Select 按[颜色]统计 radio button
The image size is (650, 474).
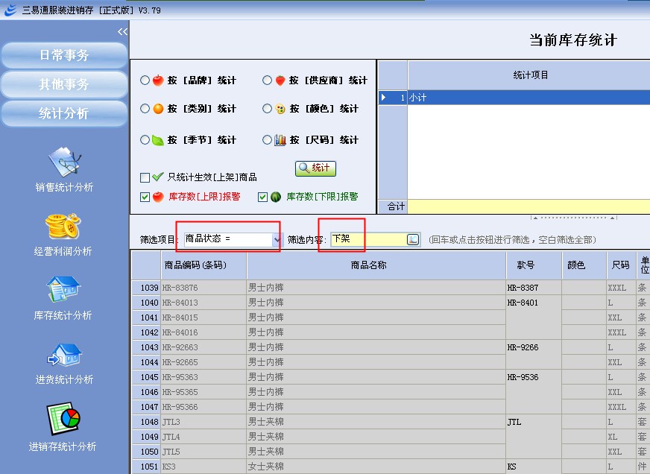pyautogui.click(x=267, y=109)
